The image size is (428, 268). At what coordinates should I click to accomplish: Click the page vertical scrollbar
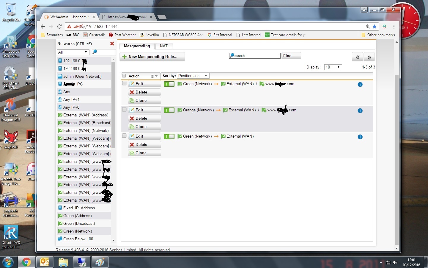[396, 159]
